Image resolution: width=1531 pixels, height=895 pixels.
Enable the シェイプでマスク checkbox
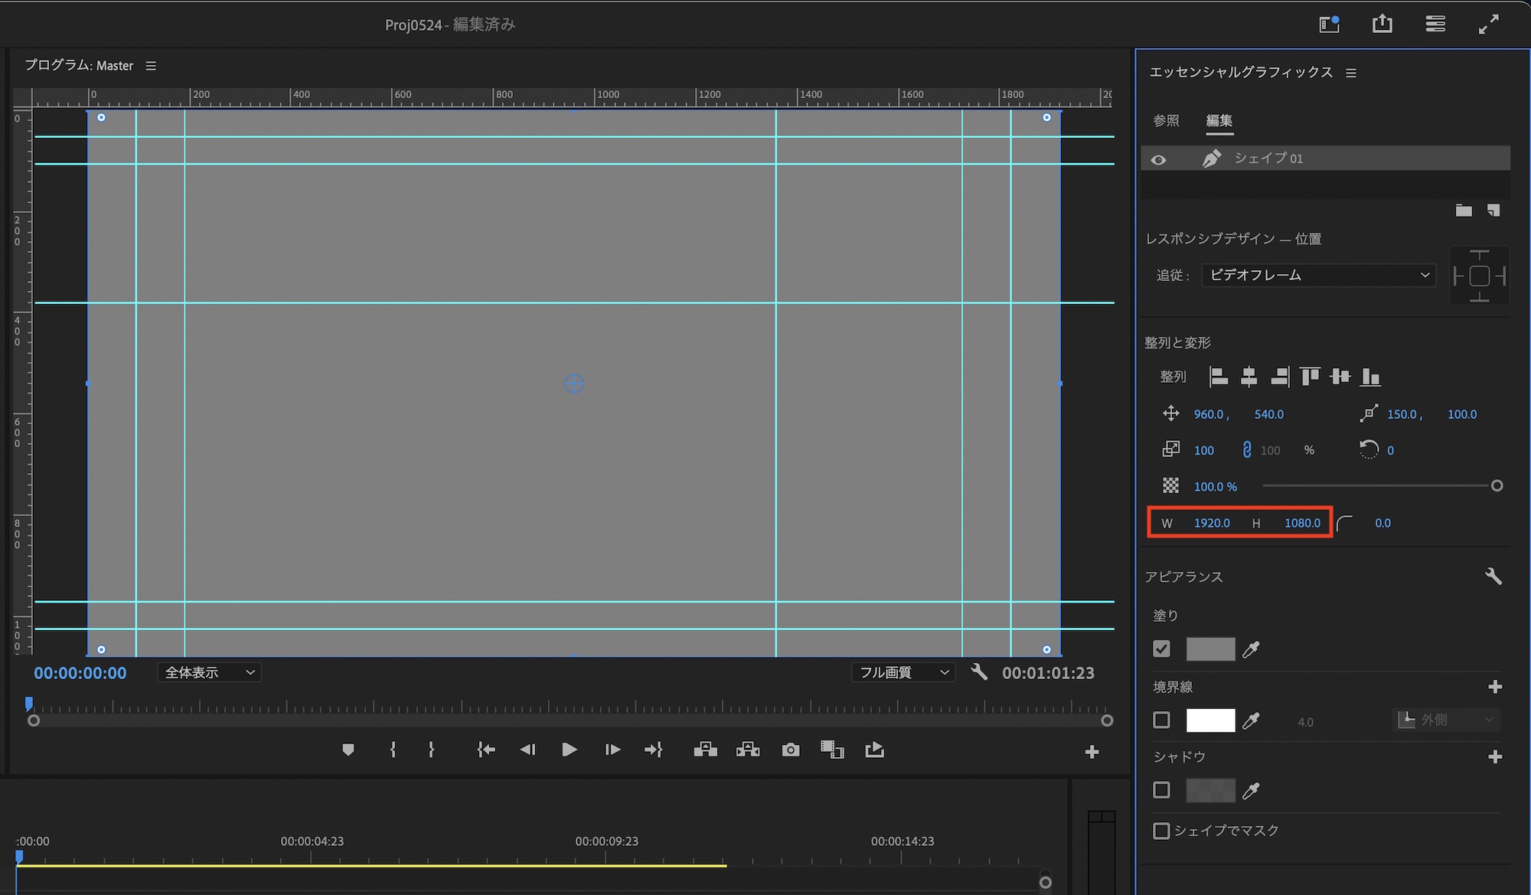[x=1161, y=831]
